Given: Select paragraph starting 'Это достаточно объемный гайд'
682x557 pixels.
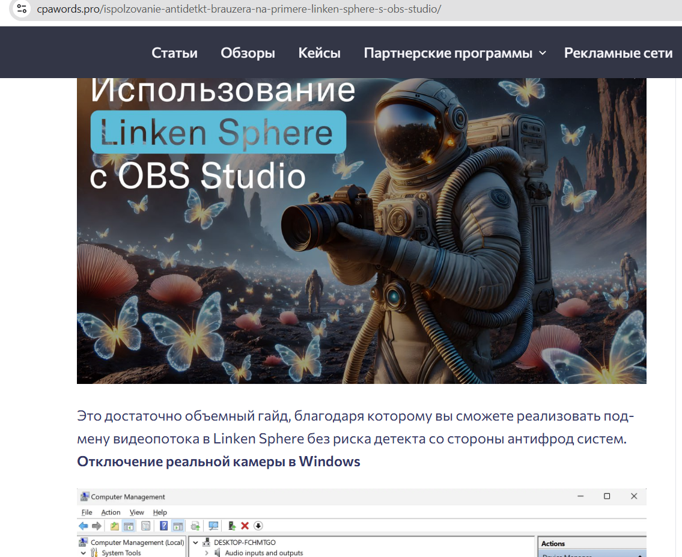Looking at the screenshot, I should click(x=355, y=427).
